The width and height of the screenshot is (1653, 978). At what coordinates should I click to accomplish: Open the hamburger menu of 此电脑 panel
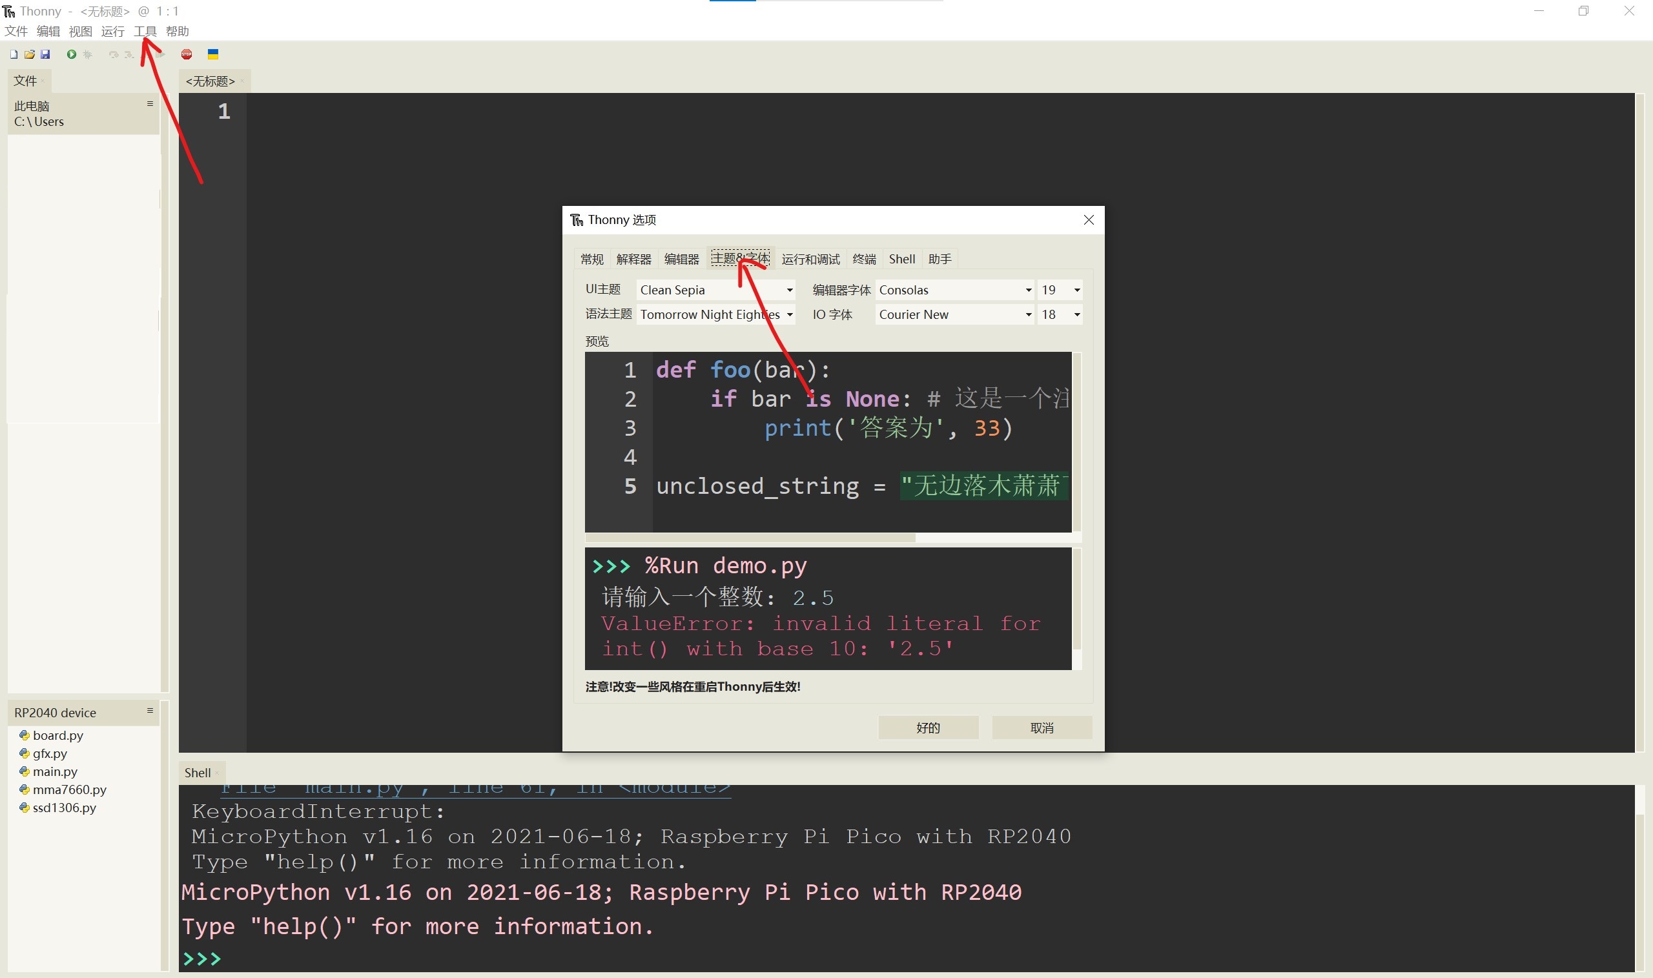click(150, 103)
